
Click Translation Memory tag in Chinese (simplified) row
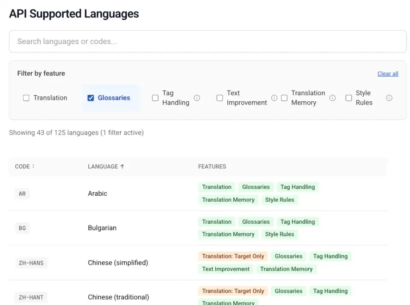point(286,269)
